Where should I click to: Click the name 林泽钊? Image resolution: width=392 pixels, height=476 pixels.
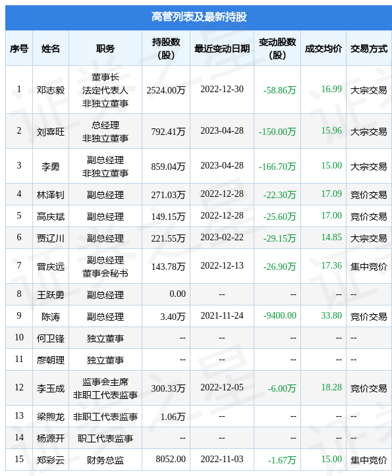pos(51,195)
